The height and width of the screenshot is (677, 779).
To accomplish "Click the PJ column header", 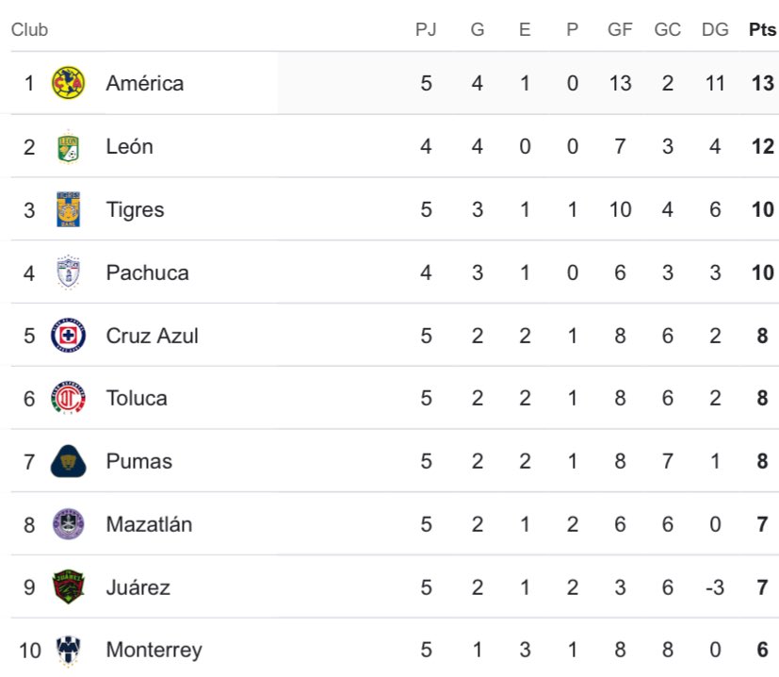I will tap(426, 29).
